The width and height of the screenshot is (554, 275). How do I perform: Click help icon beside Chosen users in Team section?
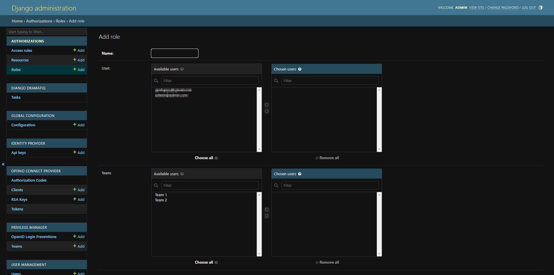point(300,174)
